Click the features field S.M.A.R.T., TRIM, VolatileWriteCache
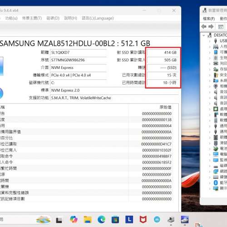The width and height of the screenshot is (227, 227). [114, 98]
